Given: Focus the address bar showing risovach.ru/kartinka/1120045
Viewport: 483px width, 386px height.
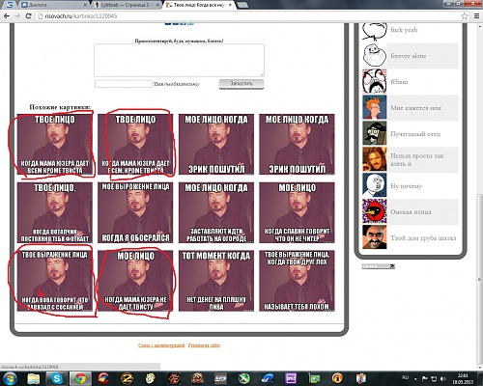Looking at the screenshot, I should point(248,15).
